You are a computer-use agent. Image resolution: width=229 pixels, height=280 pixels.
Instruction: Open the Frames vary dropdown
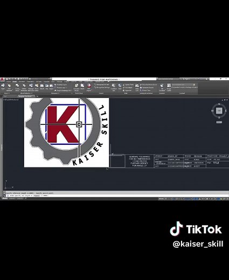(61, 87)
